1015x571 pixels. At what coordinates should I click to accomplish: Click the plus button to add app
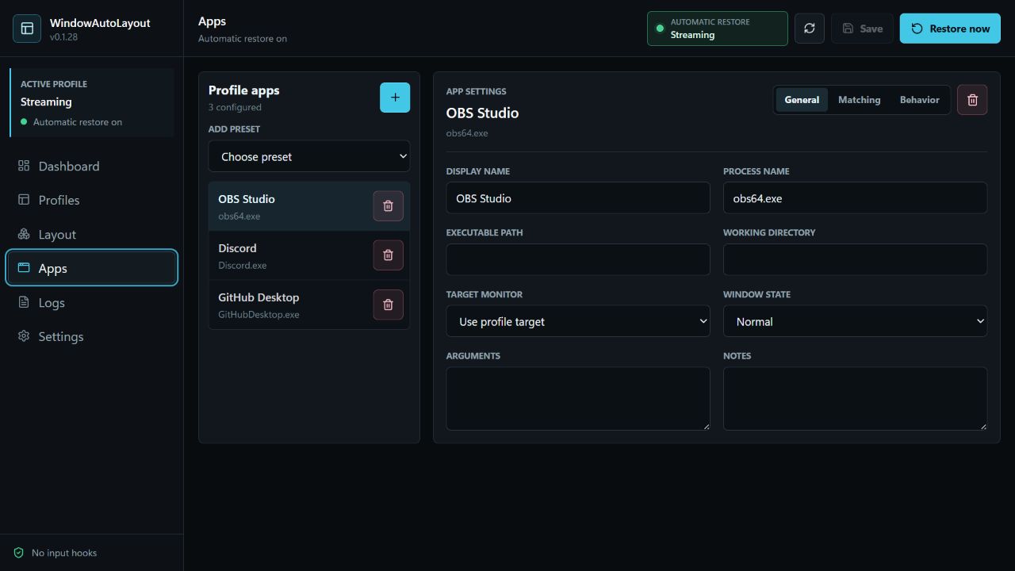pos(395,98)
